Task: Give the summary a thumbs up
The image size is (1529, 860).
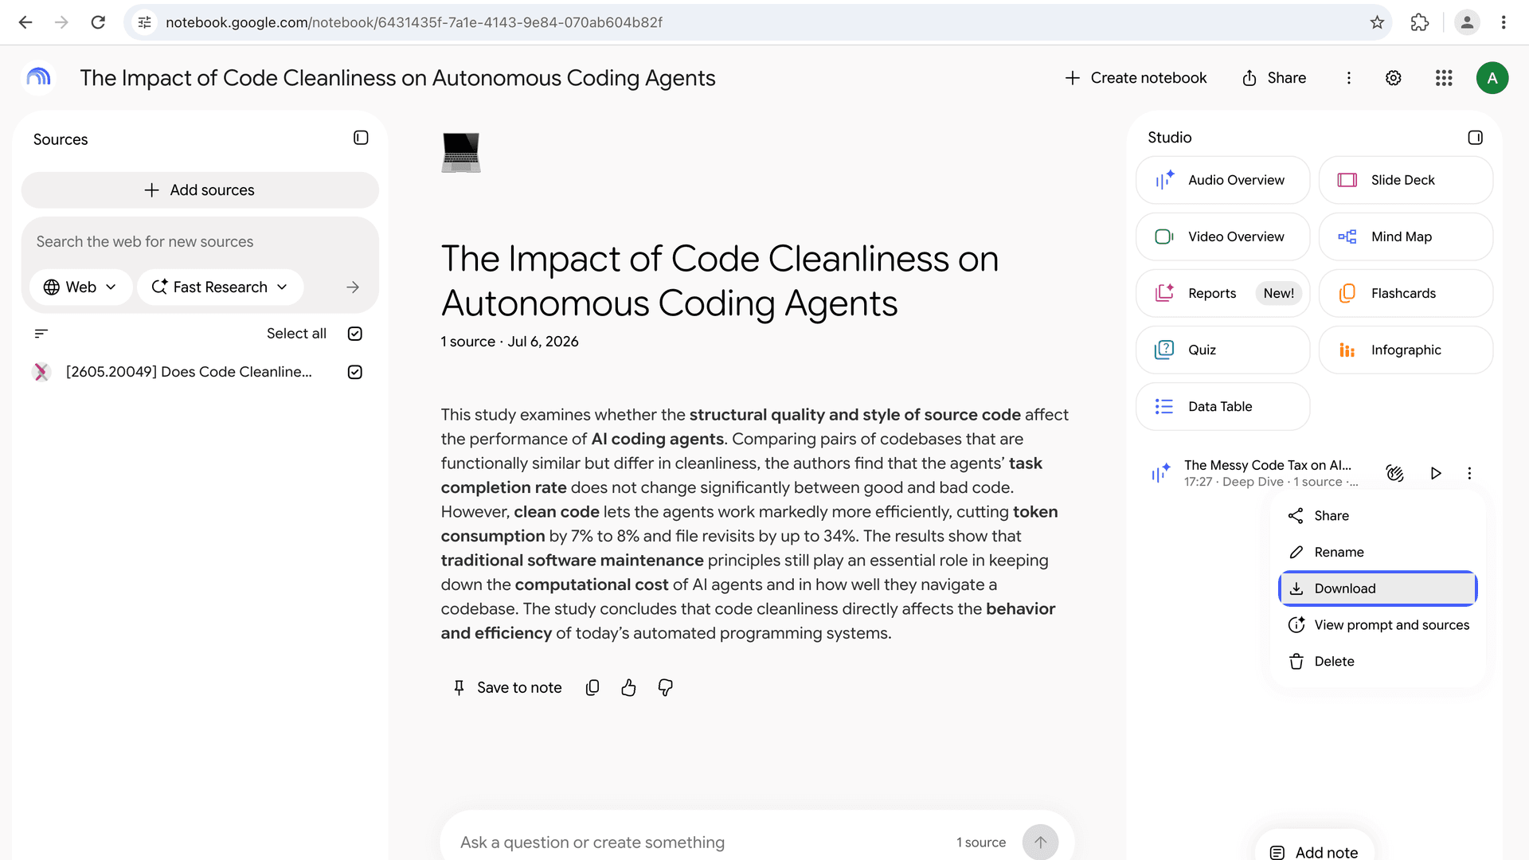Action: click(628, 688)
